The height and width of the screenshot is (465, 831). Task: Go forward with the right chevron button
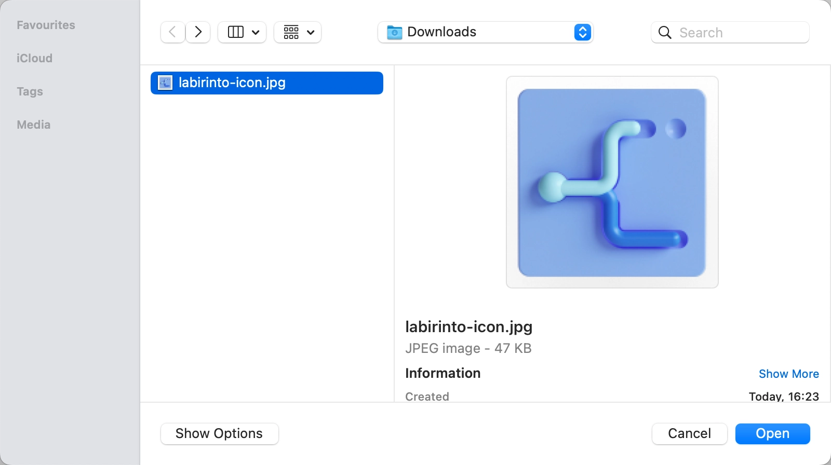[198, 32]
